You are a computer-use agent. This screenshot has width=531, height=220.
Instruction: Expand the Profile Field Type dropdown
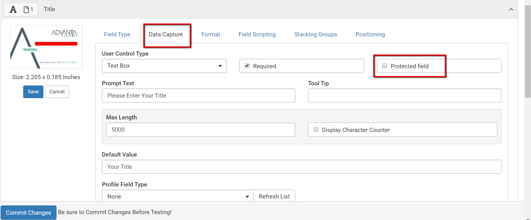177,196
